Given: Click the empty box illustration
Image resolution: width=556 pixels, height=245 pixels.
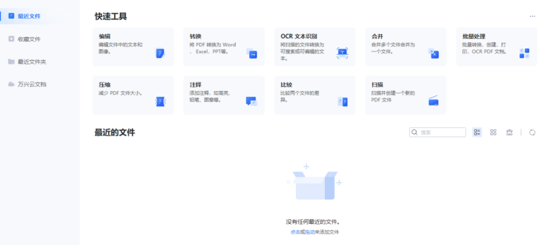Looking at the screenshot, I should 314,182.
